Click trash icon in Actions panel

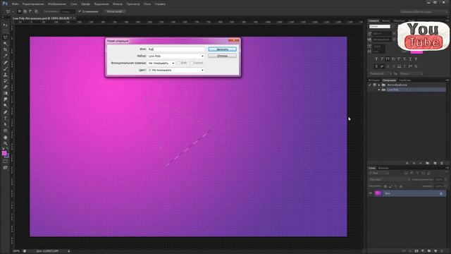tap(442, 163)
